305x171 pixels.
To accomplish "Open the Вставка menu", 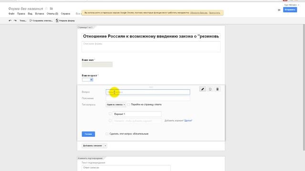I will coord(40,14).
